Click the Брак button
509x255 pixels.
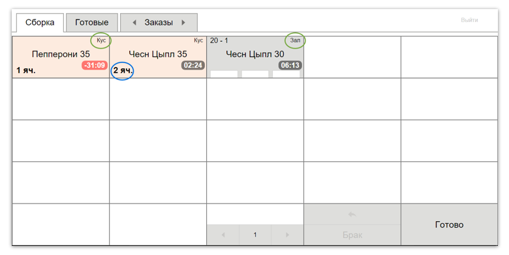click(352, 235)
